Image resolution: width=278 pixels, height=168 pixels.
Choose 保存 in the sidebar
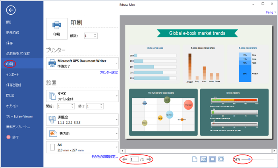10,43
